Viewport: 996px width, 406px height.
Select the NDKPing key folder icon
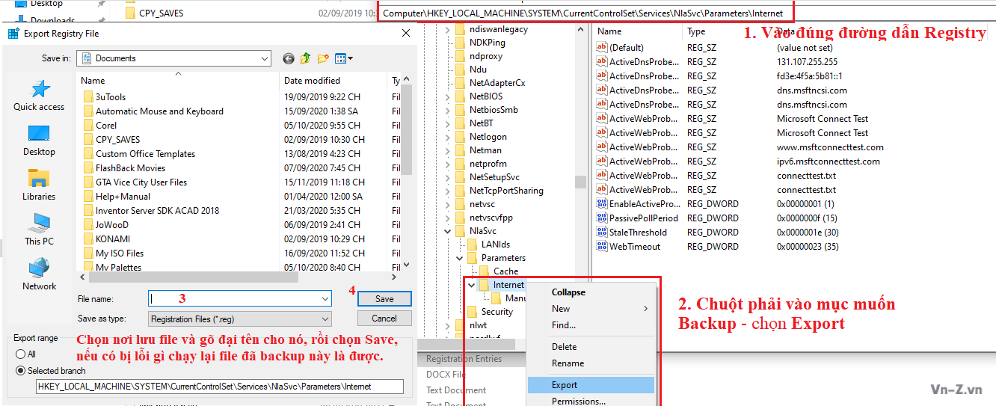pyautogui.click(x=461, y=43)
